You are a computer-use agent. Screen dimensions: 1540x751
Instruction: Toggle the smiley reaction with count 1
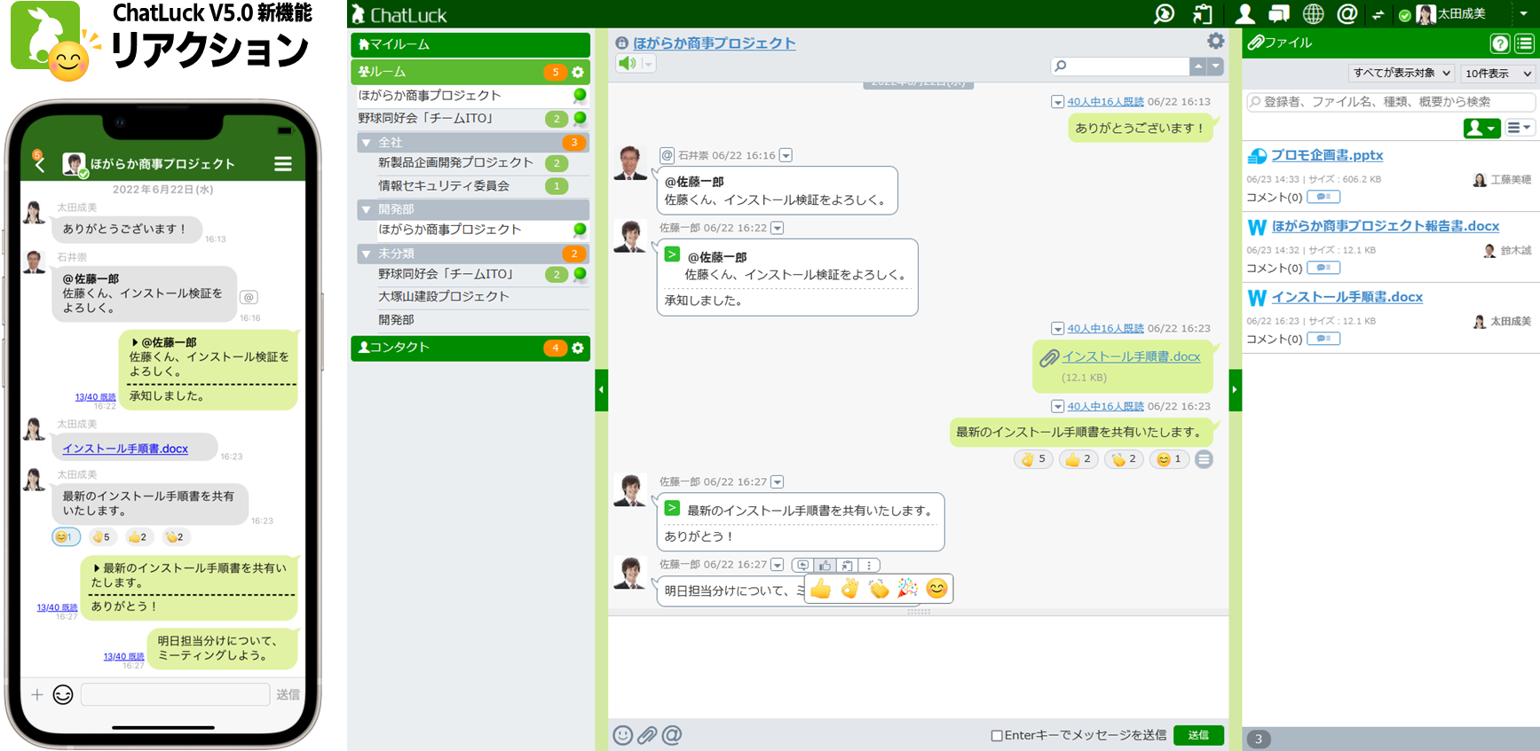[x=1169, y=459]
